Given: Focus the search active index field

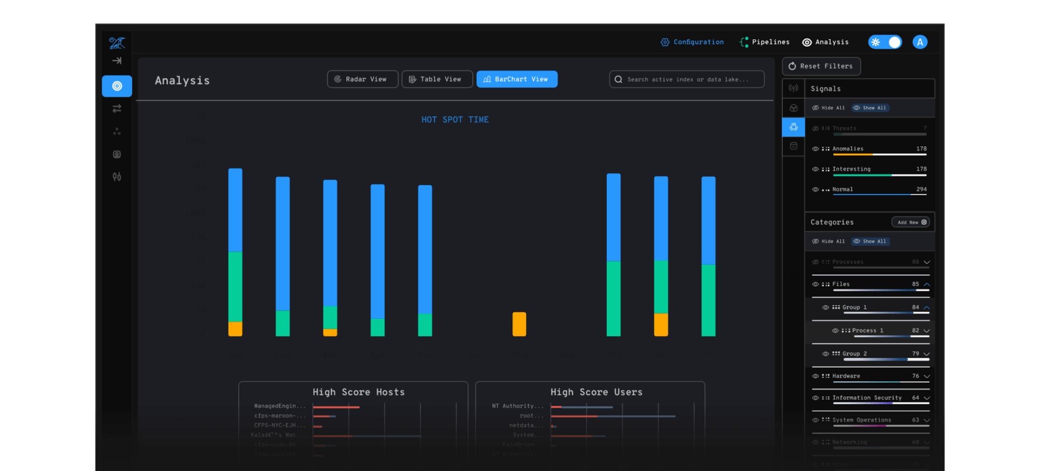Looking at the screenshot, I should pos(686,79).
